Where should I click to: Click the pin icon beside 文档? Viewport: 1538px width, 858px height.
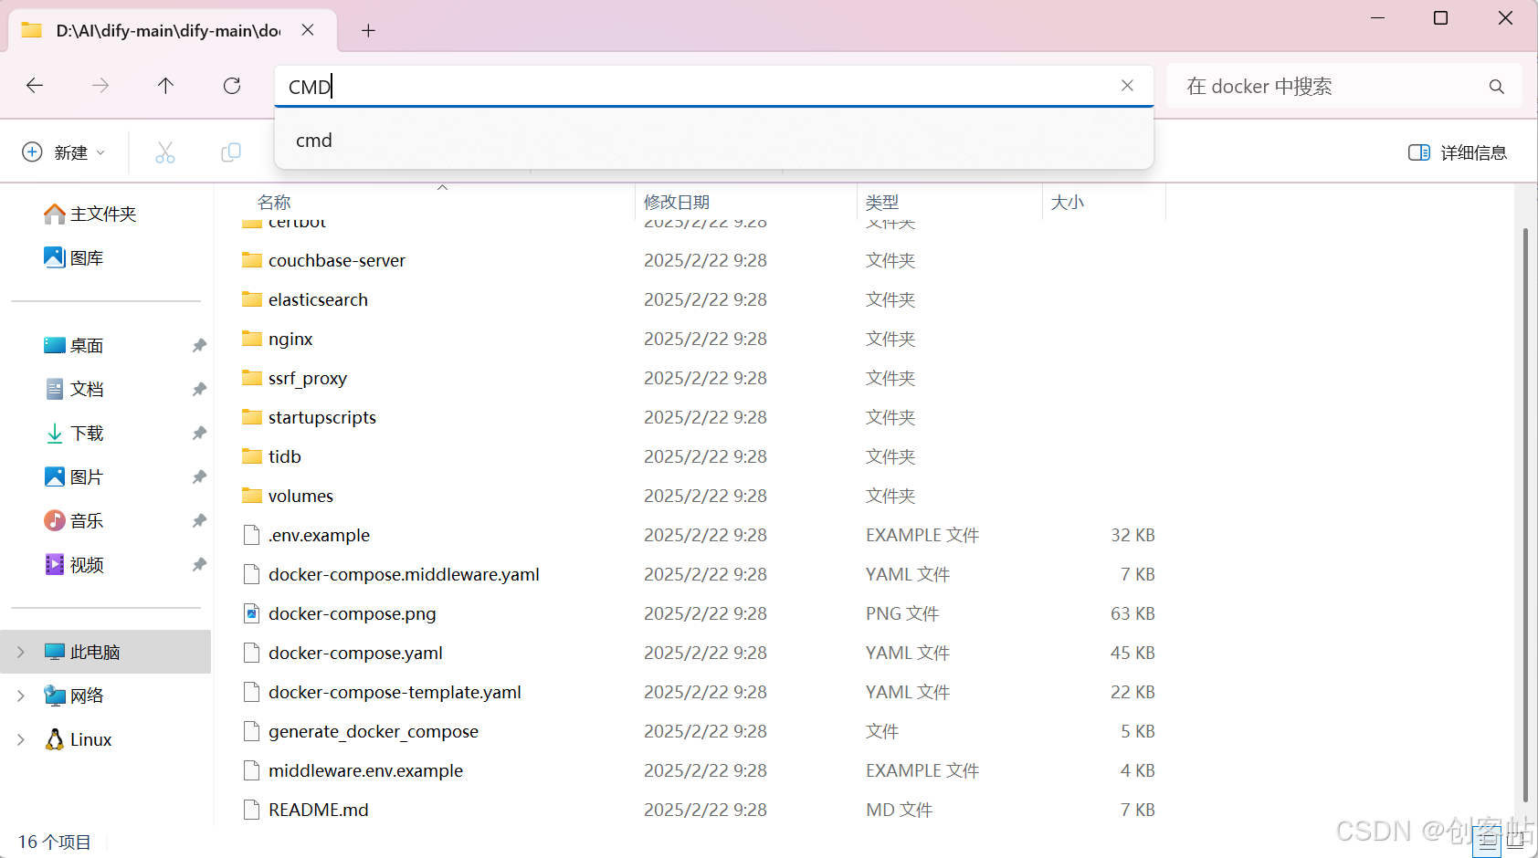pyautogui.click(x=199, y=390)
